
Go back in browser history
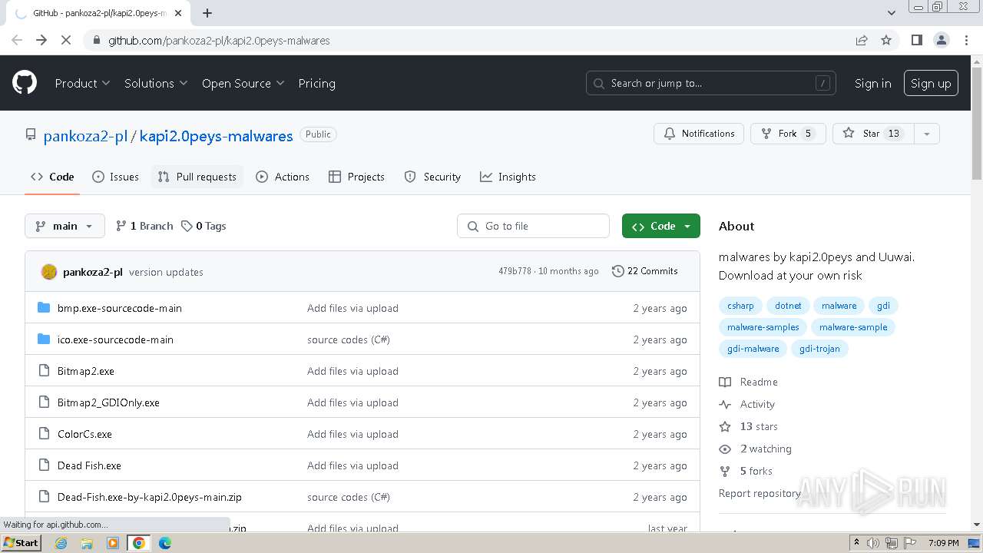(17, 40)
